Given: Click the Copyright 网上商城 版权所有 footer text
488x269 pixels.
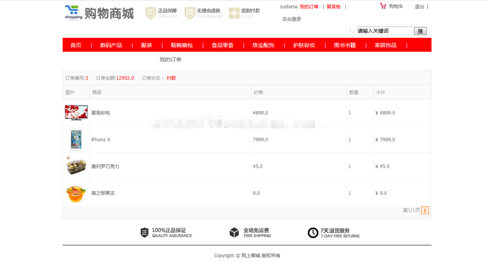Looking at the screenshot, I should 247,255.
